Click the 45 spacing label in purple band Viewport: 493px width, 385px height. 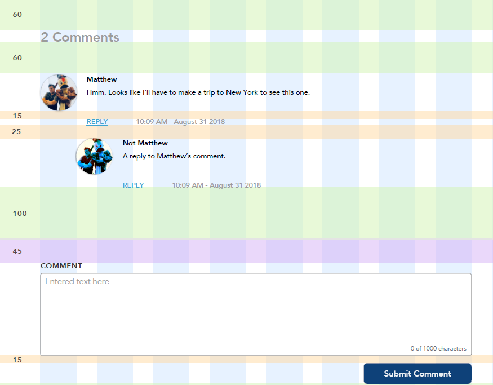point(17,251)
